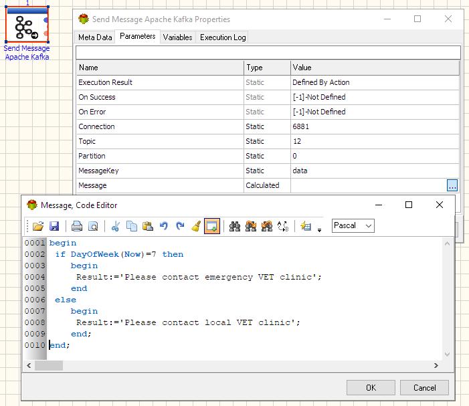Close the Kafka Properties window
The image size is (469, 406).
[448, 19]
